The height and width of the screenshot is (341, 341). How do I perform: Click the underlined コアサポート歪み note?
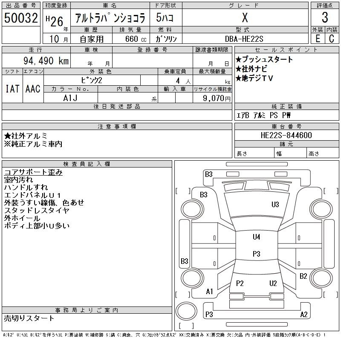(33, 172)
